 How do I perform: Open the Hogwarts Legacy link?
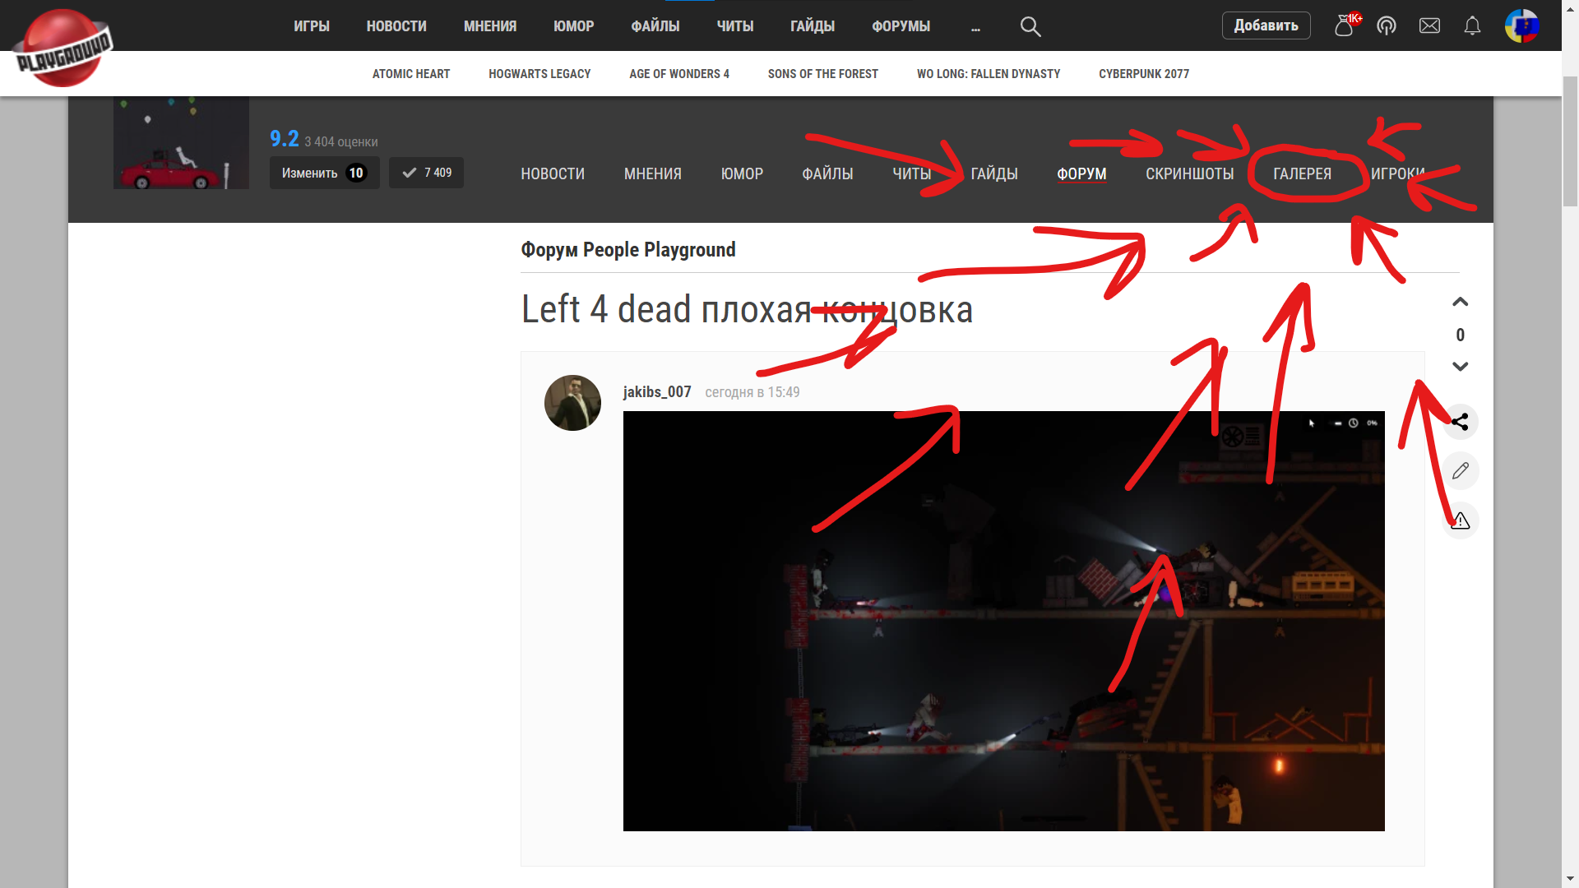[539, 74]
